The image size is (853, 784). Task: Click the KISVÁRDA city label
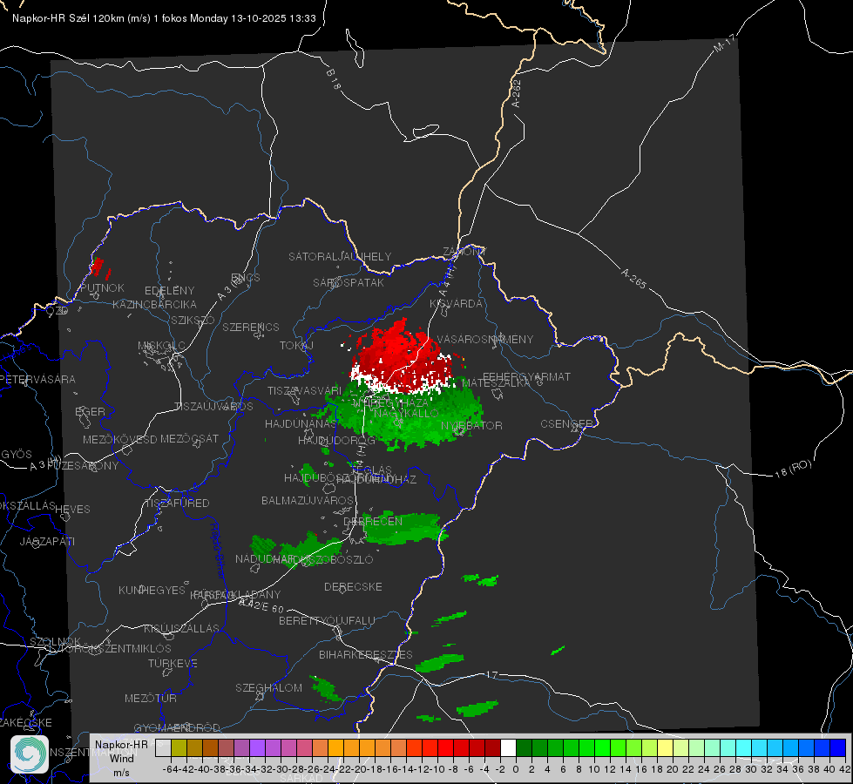pyautogui.click(x=456, y=304)
